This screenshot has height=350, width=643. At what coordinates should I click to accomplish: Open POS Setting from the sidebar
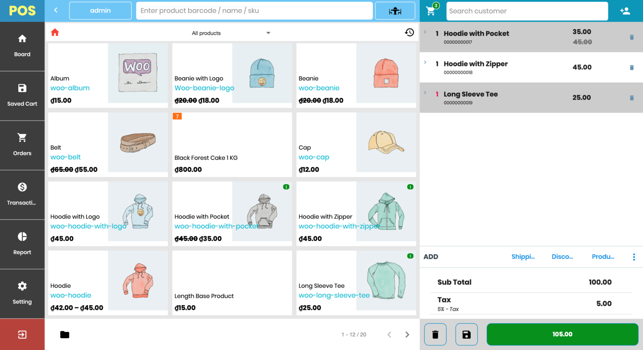coord(22,293)
